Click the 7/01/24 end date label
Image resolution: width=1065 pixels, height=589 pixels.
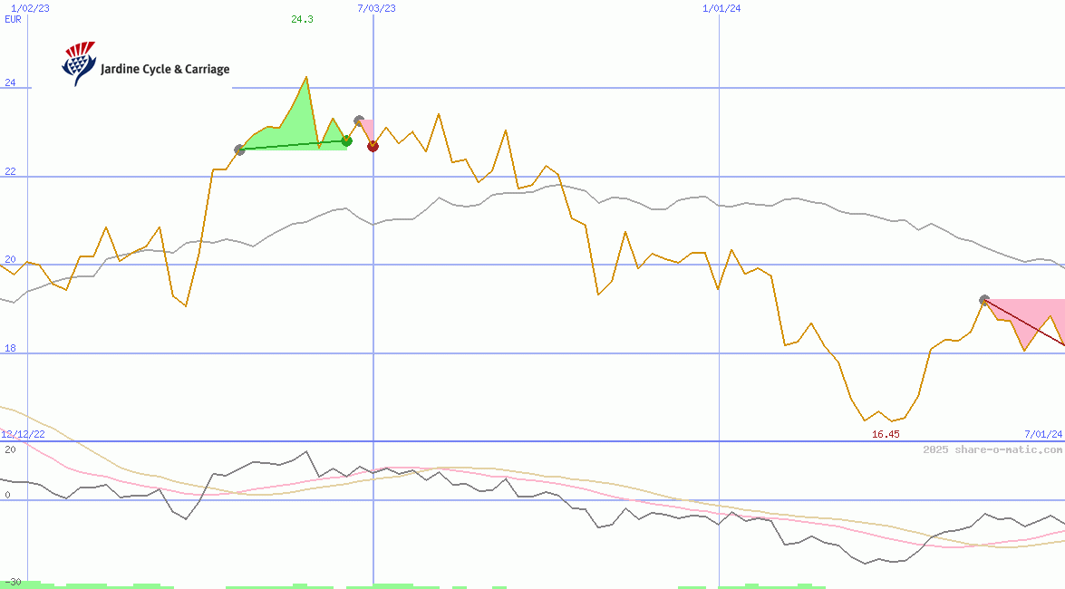pyautogui.click(x=1042, y=434)
